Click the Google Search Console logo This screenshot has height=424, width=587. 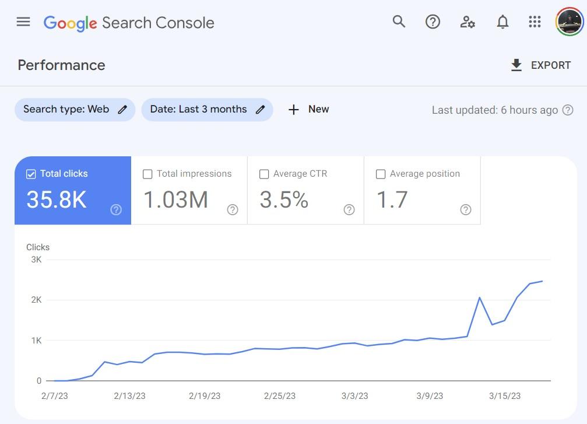[129, 23]
